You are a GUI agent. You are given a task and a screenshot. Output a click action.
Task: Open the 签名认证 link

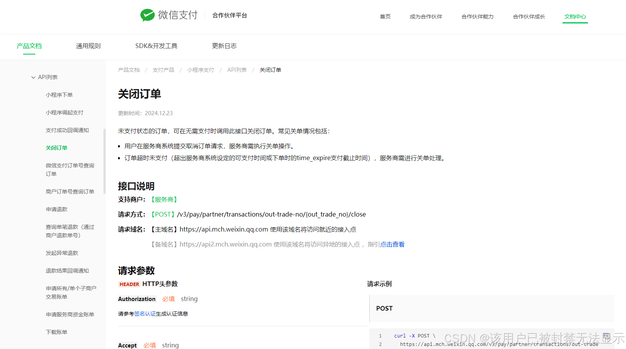[145, 314]
